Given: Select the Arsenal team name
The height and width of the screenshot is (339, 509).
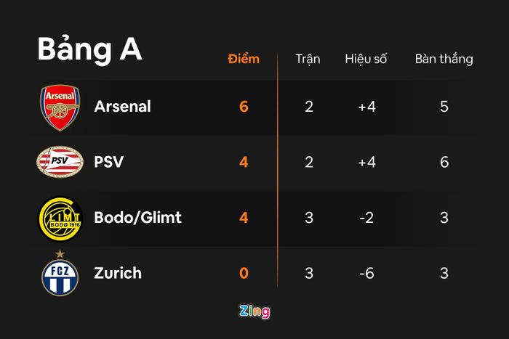Looking at the screenshot, I should [122, 106].
